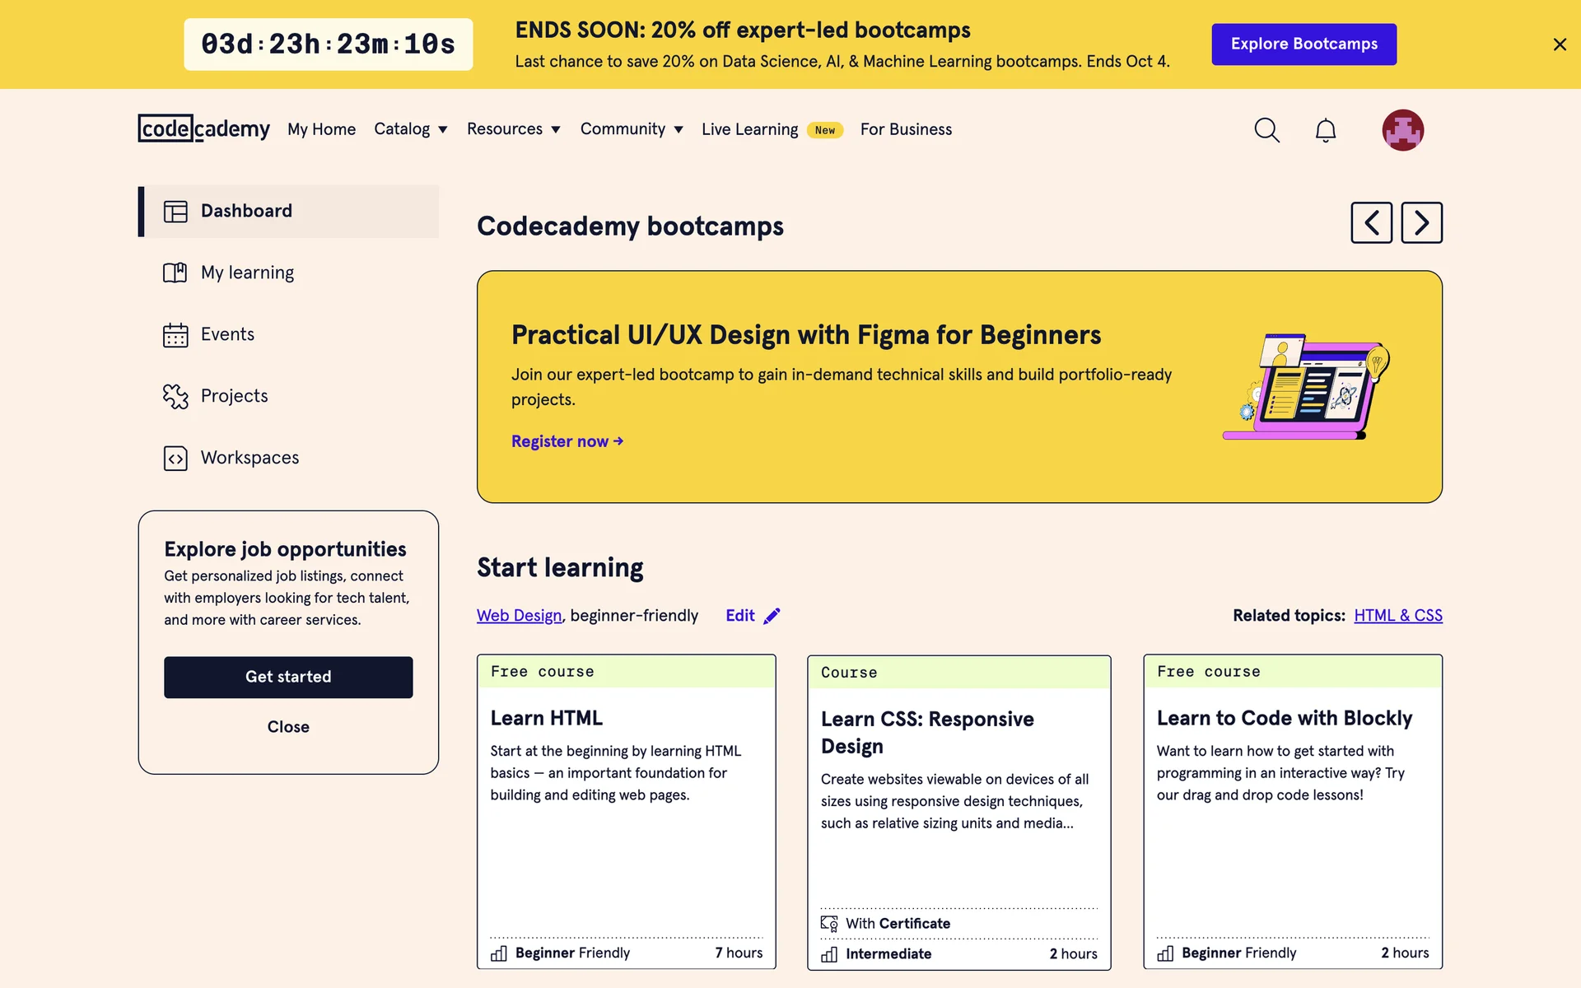Open the user profile avatar

pyautogui.click(x=1402, y=130)
